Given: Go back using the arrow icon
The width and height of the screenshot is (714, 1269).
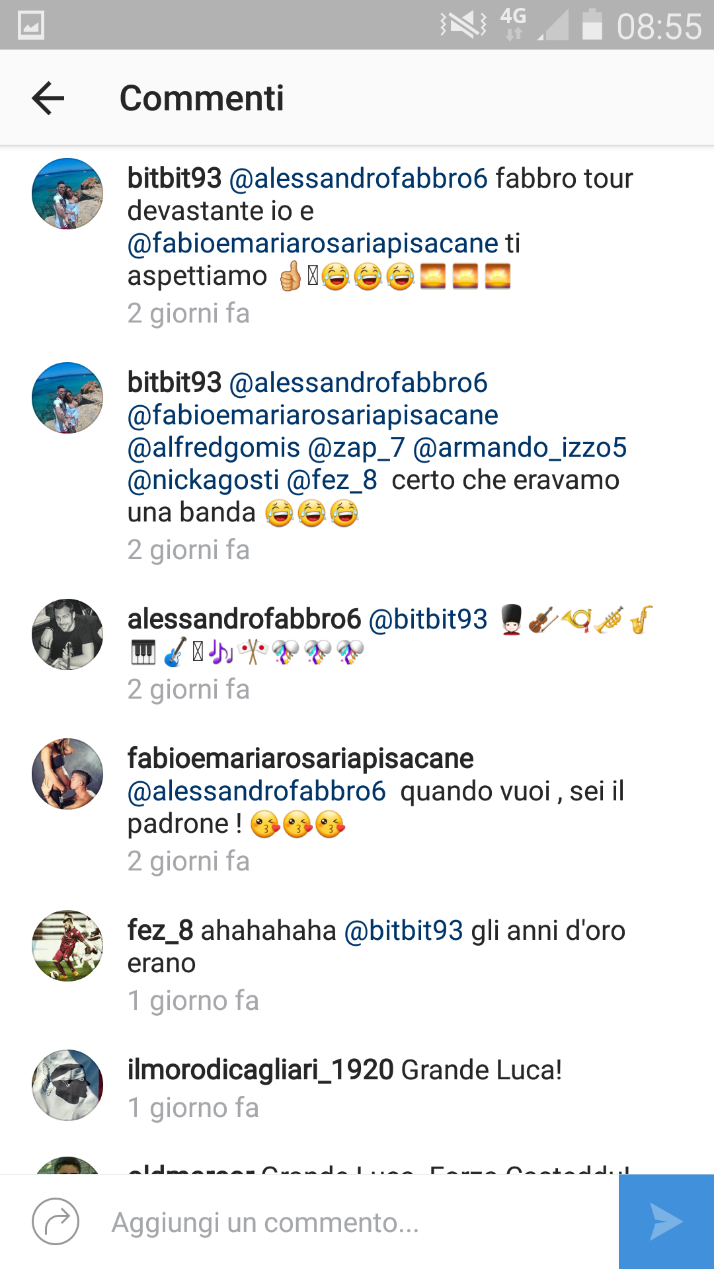Looking at the screenshot, I should pyautogui.click(x=48, y=98).
